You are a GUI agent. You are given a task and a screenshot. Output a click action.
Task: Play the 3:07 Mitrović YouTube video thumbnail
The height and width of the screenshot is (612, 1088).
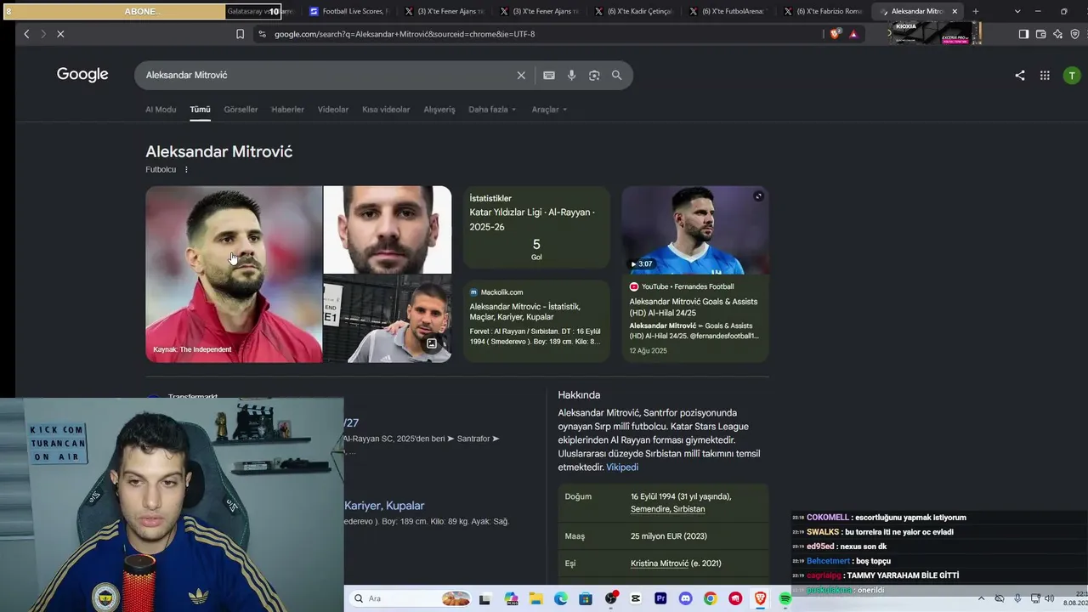tap(695, 230)
